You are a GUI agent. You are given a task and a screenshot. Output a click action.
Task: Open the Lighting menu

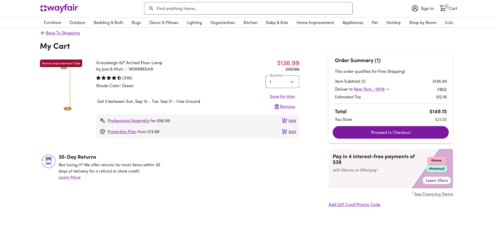tap(194, 23)
